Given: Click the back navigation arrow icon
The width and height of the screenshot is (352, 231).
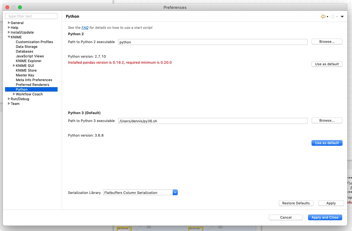Looking at the screenshot, I should pos(323,16).
